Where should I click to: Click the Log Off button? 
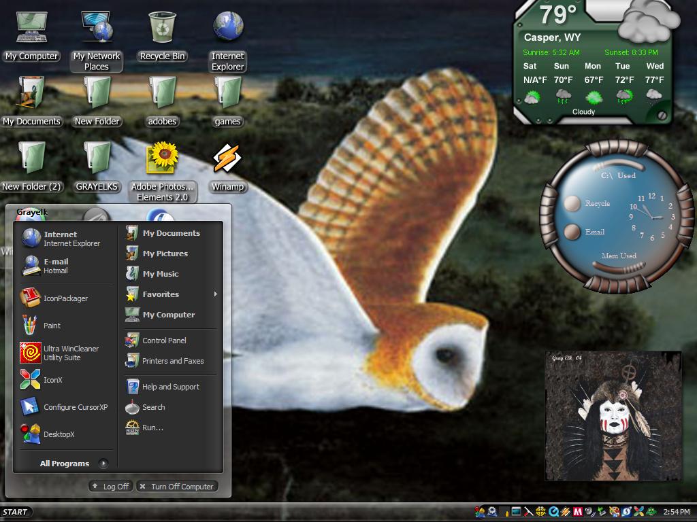[x=110, y=487]
